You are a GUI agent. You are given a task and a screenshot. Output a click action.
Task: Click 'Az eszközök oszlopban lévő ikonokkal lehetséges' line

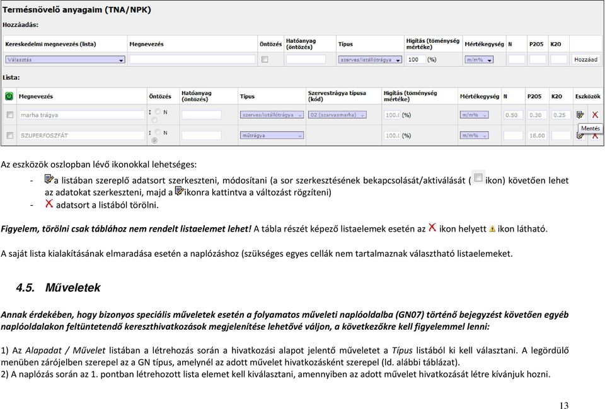99,165
